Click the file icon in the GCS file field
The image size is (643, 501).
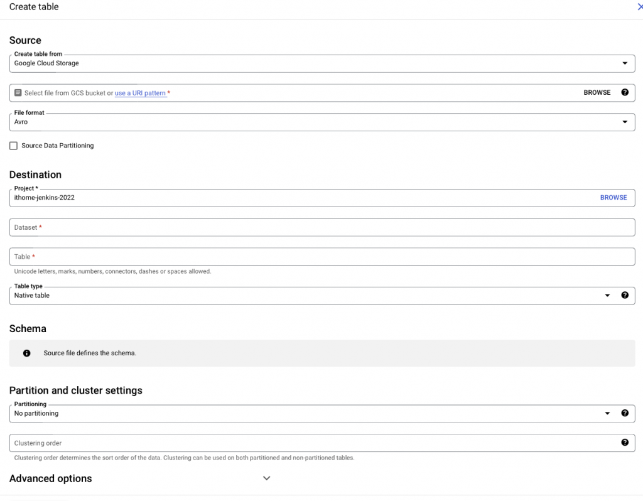click(x=18, y=93)
